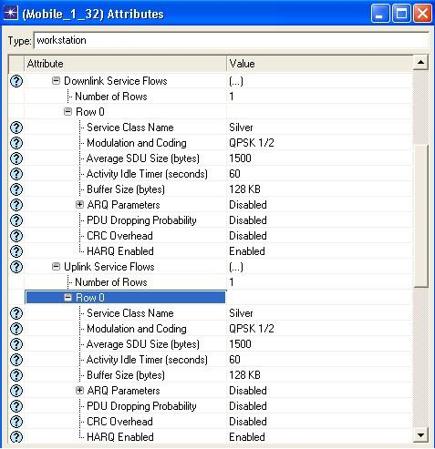Open help for downlink Activity Idle Timer

point(16,174)
